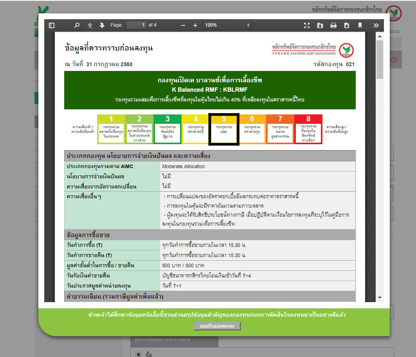Open the find-in-document search tool

point(77,25)
